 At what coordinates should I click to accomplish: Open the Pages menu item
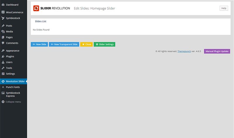click(9, 38)
